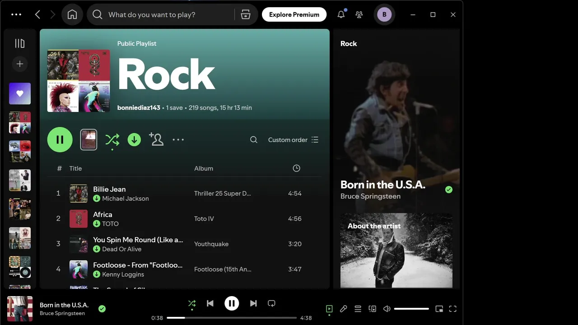Open the Youthquake album link

(211, 244)
